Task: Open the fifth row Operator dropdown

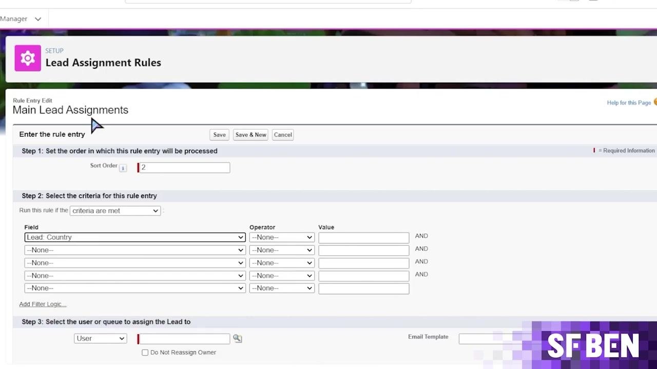Action: [282, 288]
